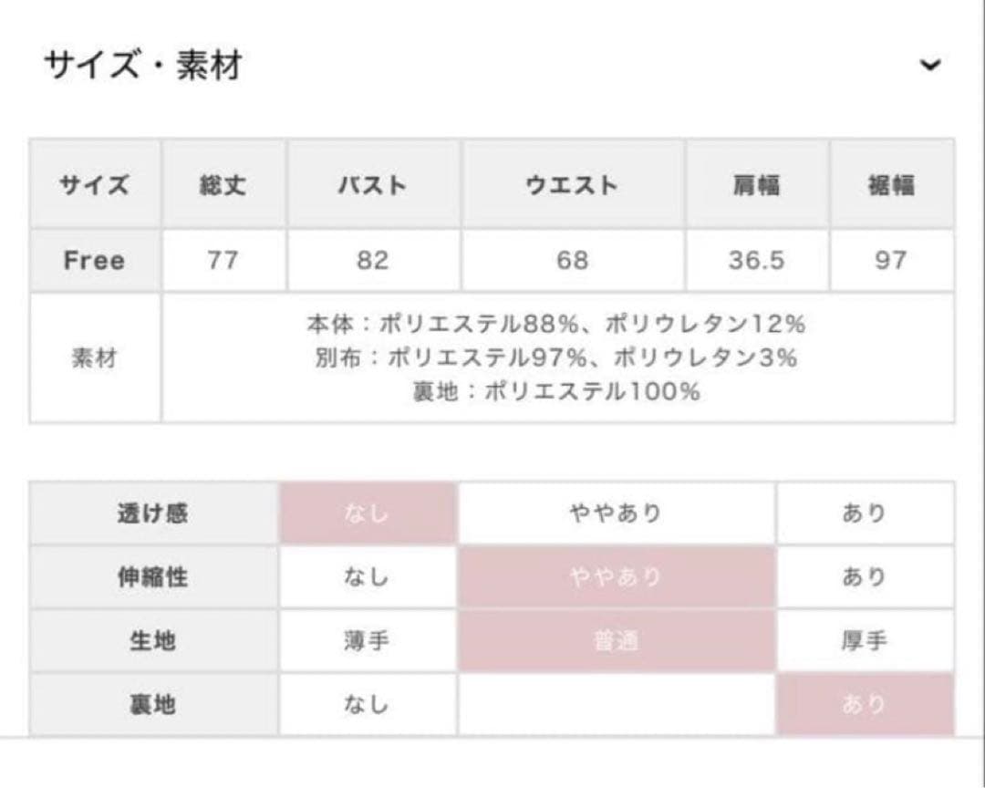The height and width of the screenshot is (788, 985).
Task: Click the polyester material composition text
Action: coord(556,358)
